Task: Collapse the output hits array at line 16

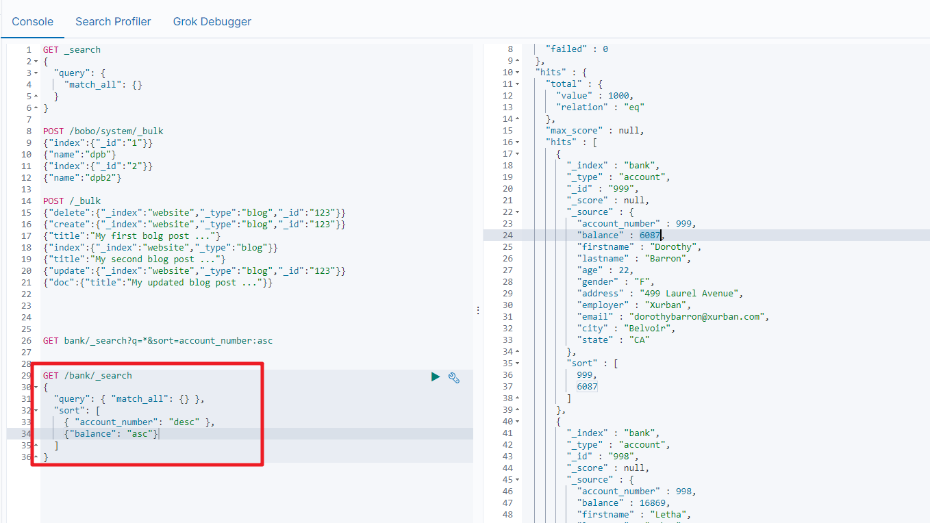Action: tap(517, 142)
